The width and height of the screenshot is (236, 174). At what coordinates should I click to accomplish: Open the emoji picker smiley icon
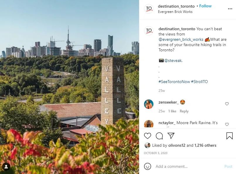[x=148, y=166]
